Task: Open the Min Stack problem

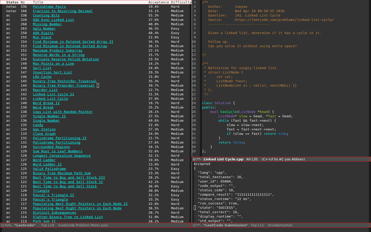Action: [x=42, y=37]
